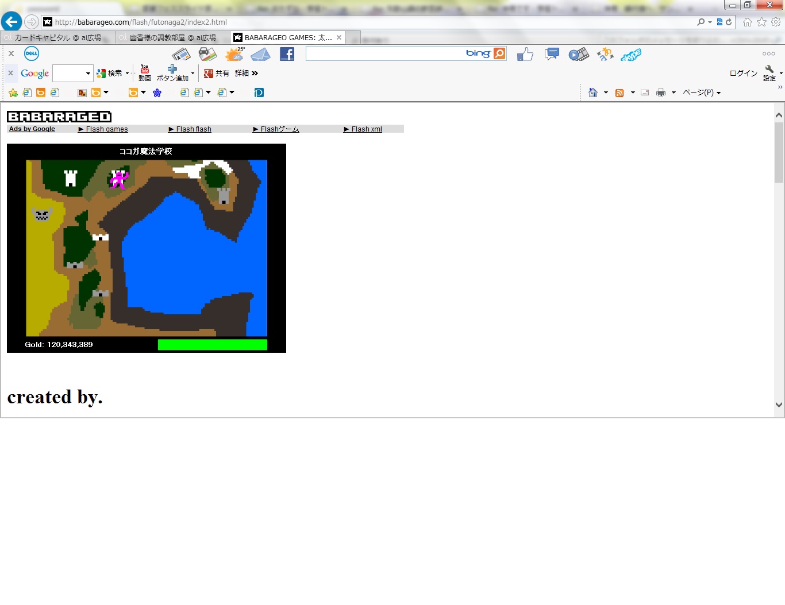Close the Google toolbar with its X

(x=10, y=73)
